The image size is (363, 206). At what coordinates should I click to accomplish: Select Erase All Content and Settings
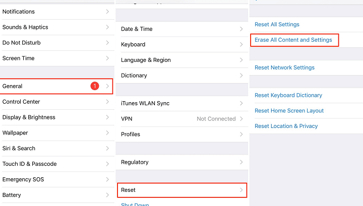click(294, 40)
